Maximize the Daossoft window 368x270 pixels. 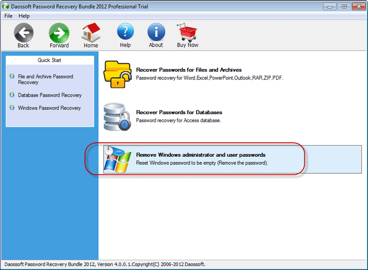tap(344, 6)
